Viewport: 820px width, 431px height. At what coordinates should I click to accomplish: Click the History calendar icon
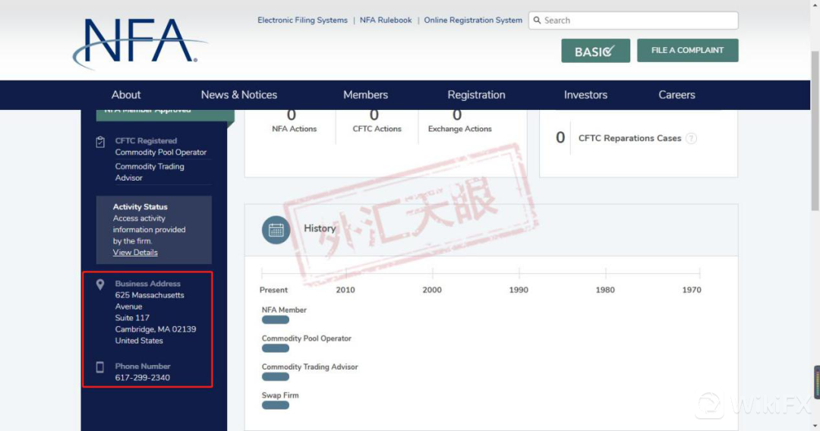point(276,230)
